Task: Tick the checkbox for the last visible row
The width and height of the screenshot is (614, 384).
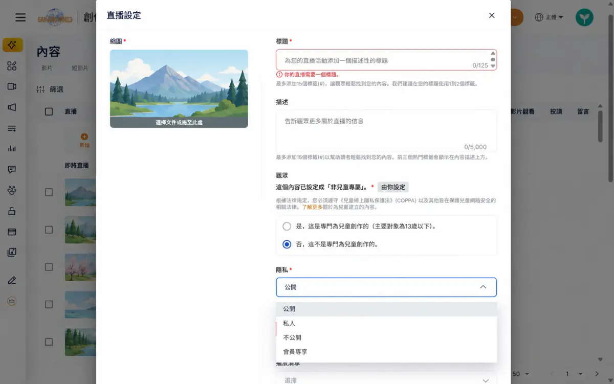Action: [x=49, y=342]
